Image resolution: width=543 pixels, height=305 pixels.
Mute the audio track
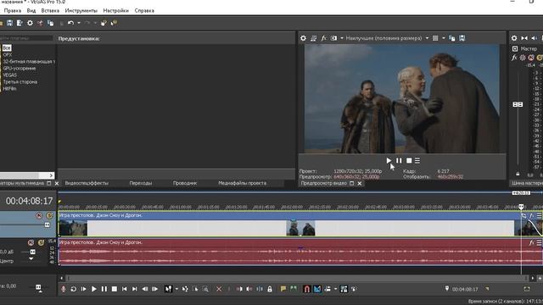[31, 243]
